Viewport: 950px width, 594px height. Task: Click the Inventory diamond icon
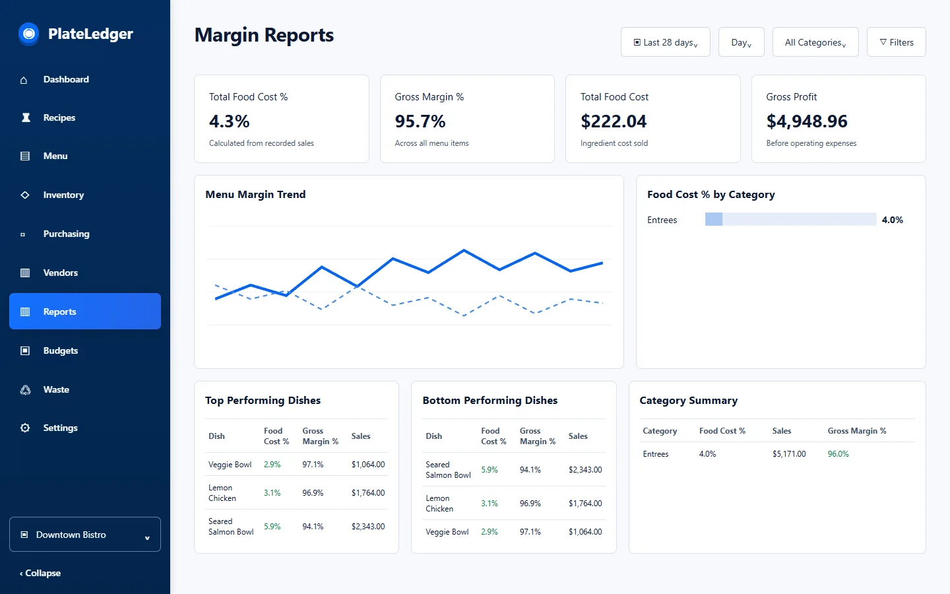coord(25,195)
